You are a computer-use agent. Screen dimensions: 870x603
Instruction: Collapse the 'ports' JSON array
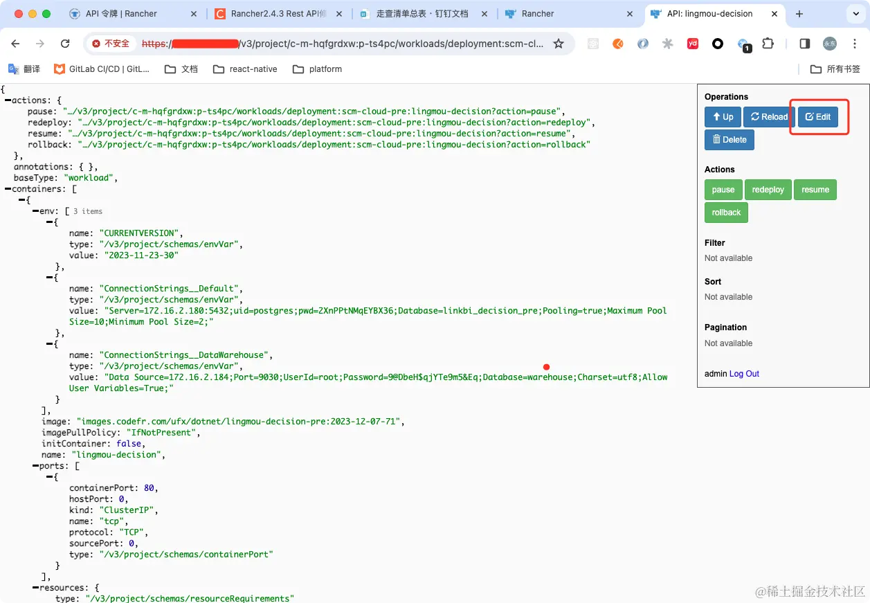35,466
